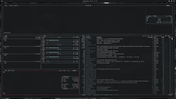The image size is (176, 99).
Task: Toggle auto scaling in net panel
Action: point(64,71)
